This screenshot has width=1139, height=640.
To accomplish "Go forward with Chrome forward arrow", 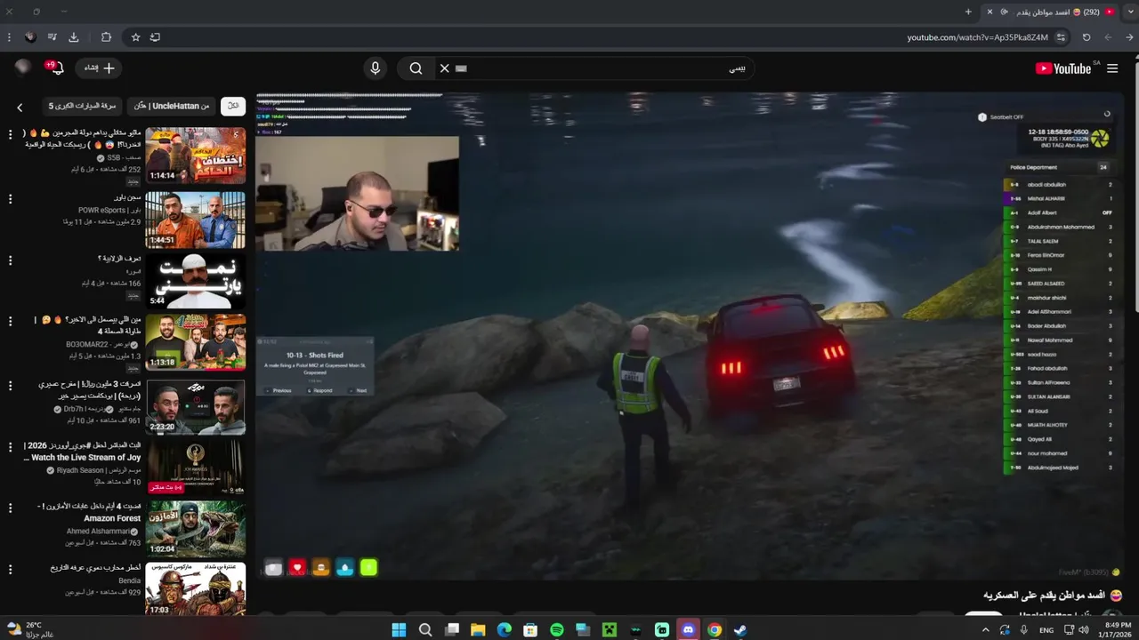I will pyautogui.click(x=1108, y=37).
